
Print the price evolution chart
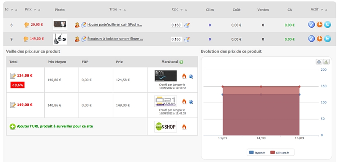pyautogui.click(x=319, y=62)
